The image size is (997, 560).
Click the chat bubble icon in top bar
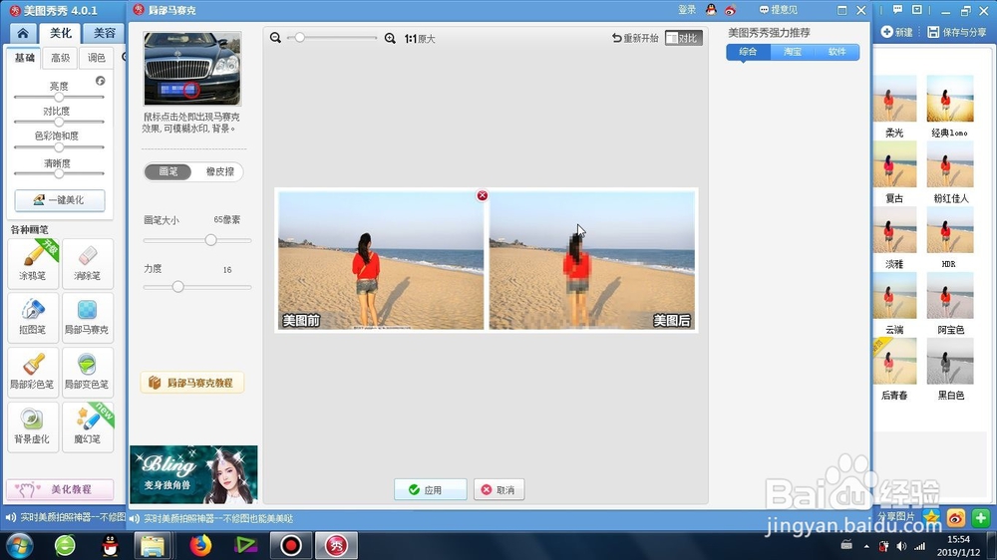click(x=897, y=10)
